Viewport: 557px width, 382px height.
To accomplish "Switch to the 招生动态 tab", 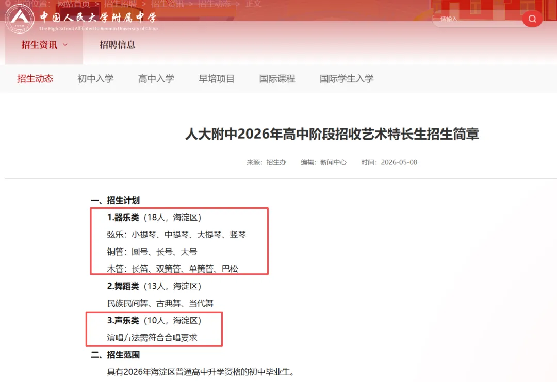I will [35, 78].
